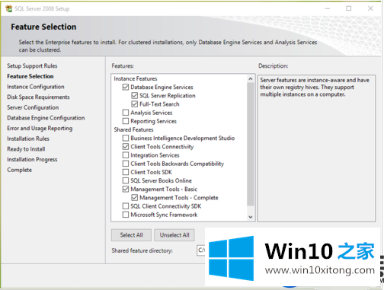
Task: Check SQL Server Books Online
Action: (126, 180)
